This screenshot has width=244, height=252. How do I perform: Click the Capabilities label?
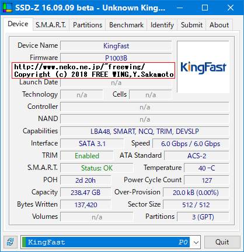(40, 131)
